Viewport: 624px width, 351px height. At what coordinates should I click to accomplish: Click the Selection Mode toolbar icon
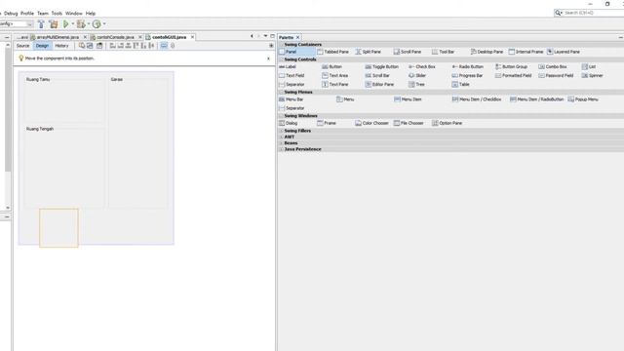click(x=82, y=46)
